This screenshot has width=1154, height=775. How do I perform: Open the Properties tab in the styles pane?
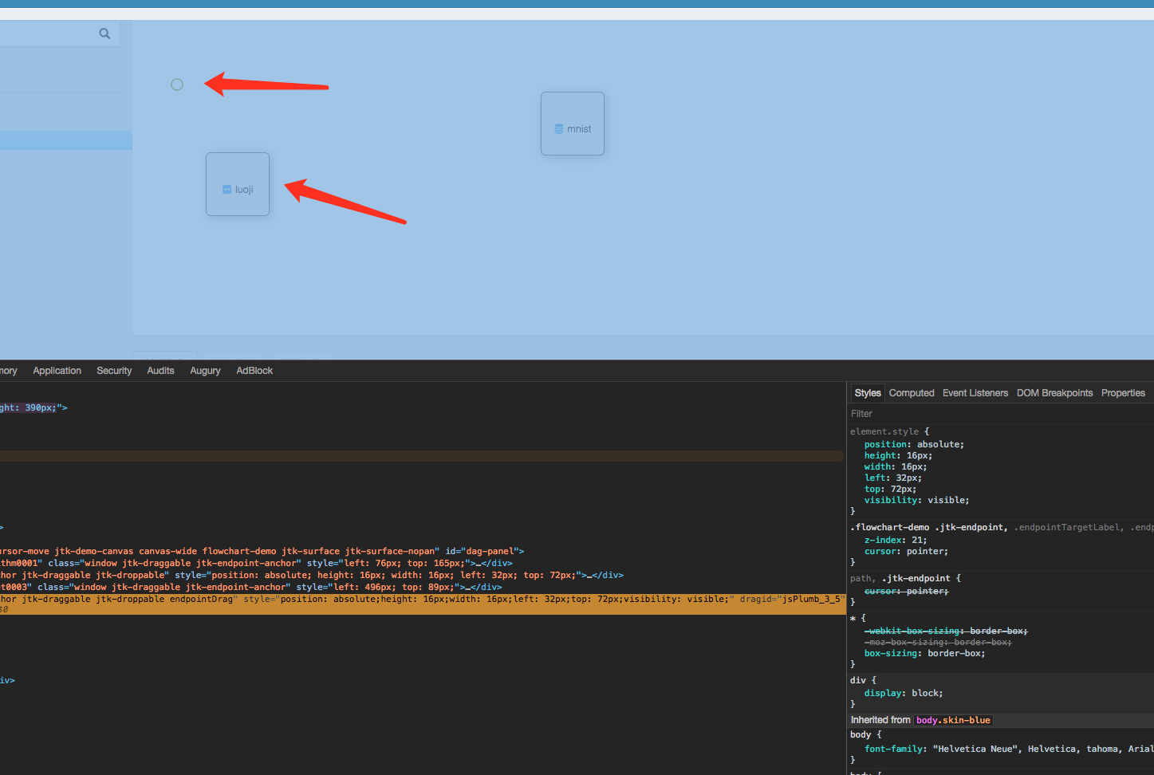point(1123,392)
